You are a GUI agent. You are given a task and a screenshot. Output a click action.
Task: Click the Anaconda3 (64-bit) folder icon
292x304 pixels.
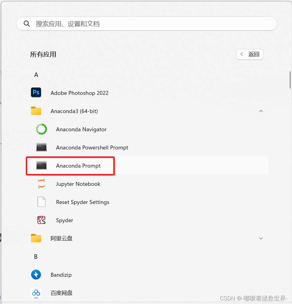(36, 111)
